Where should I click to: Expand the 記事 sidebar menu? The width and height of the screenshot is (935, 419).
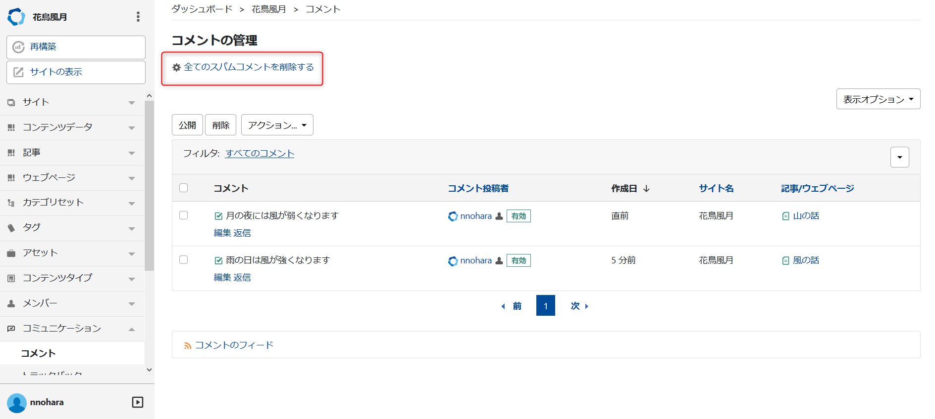coord(132,153)
